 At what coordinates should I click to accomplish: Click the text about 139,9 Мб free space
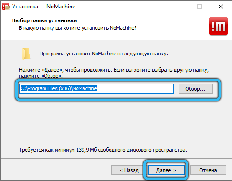tap(103, 150)
